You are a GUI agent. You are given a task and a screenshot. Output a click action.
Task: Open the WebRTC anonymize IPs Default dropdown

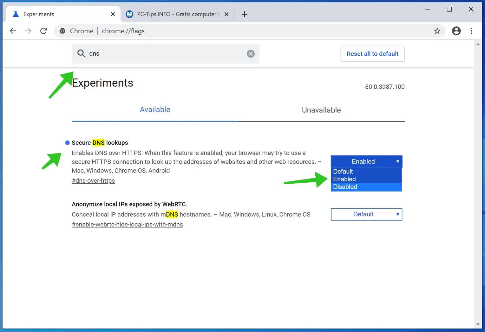pos(366,214)
